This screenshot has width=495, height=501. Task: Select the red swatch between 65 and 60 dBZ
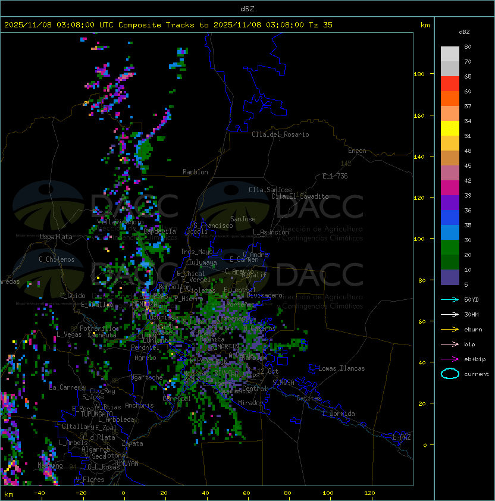450,84
